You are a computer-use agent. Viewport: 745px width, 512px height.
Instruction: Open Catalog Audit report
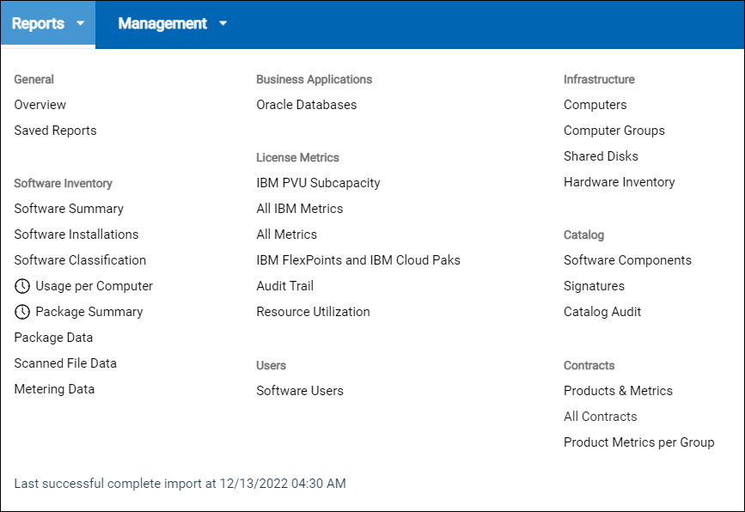tap(602, 312)
